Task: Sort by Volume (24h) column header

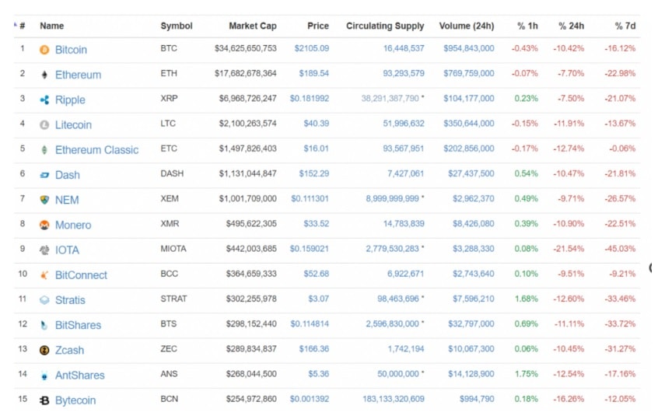Action: 466,26
